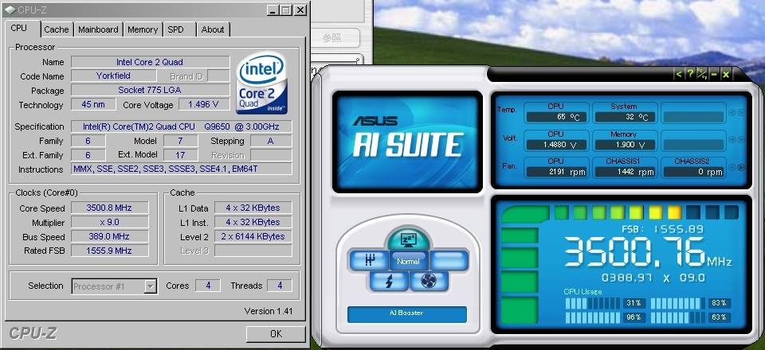Switch to the Cache tab
Viewport: 765px width, 350px height.
click(x=57, y=29)
